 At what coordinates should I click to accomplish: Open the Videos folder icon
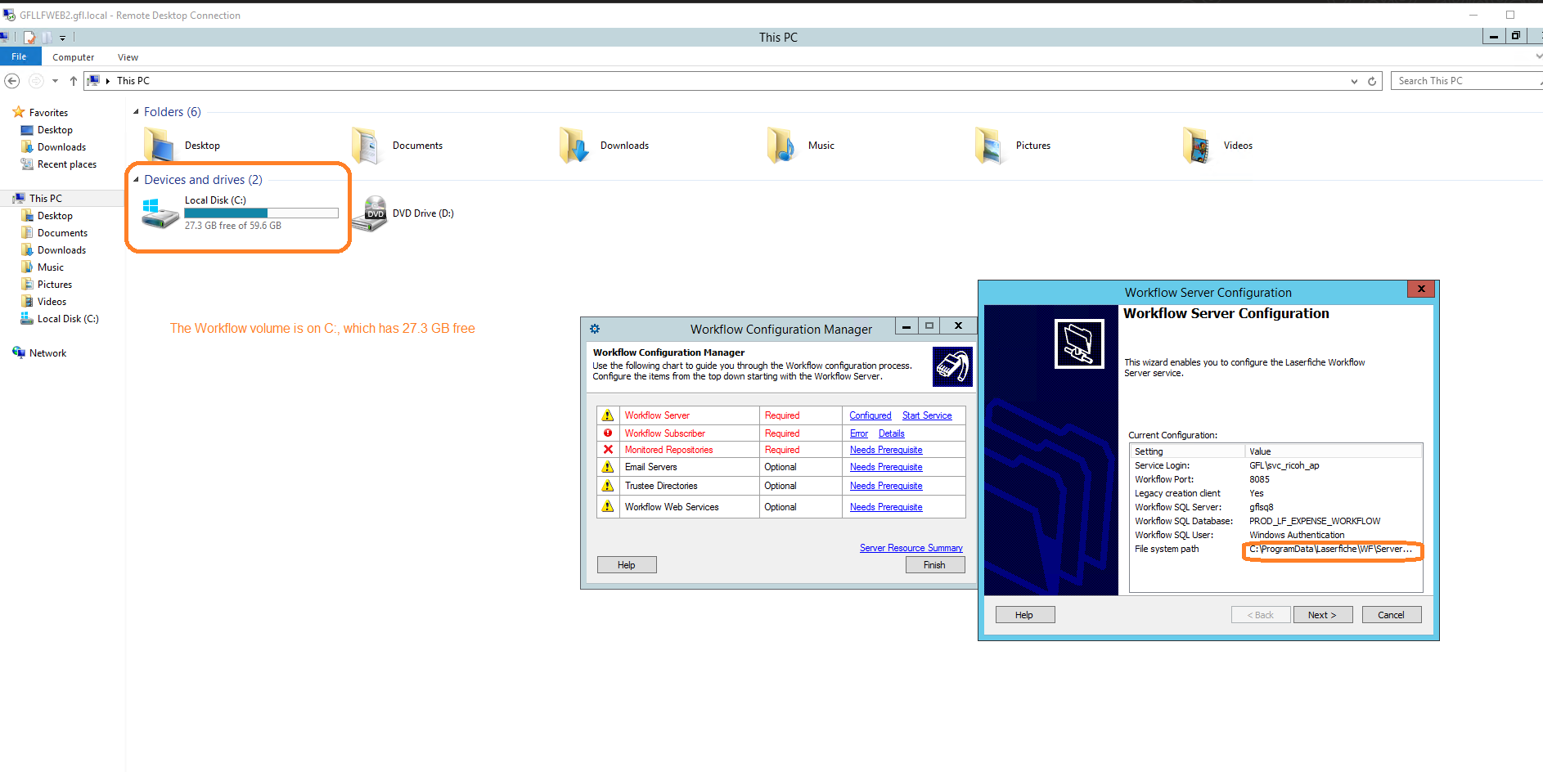point(1197,146)
